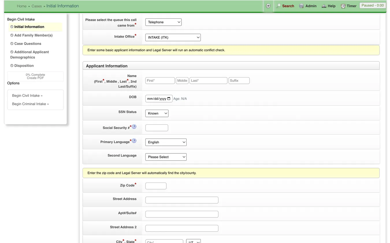Click check icon beside Initial Information
Image resolution: width=390 pixels, height=243 pixels.
(12, 27)
